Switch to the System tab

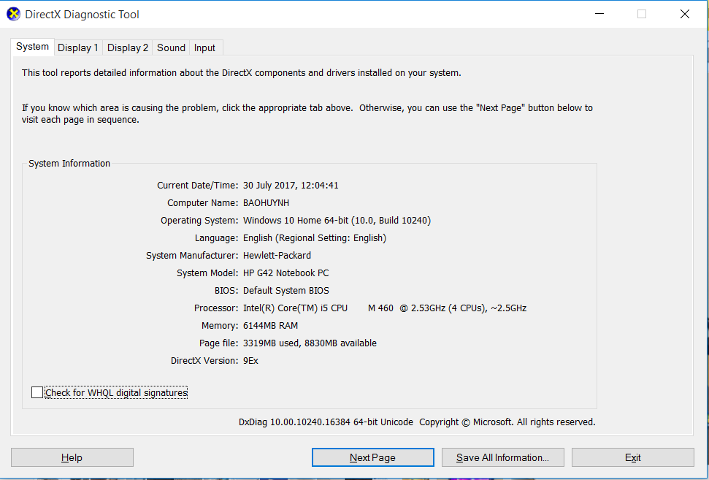33,47
